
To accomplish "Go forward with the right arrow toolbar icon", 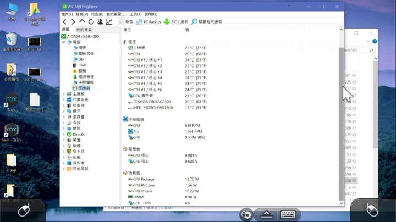I will coord(73,21).
